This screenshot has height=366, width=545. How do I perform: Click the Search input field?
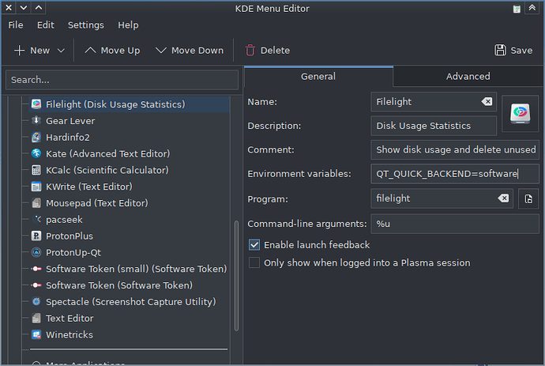[x=122, y=80]
